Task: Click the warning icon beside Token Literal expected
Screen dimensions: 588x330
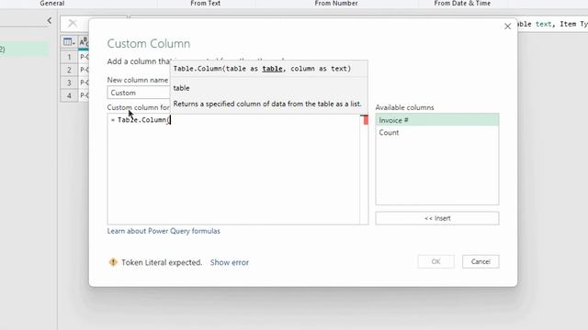Action: pyautogui.click(x=113, y=262)
